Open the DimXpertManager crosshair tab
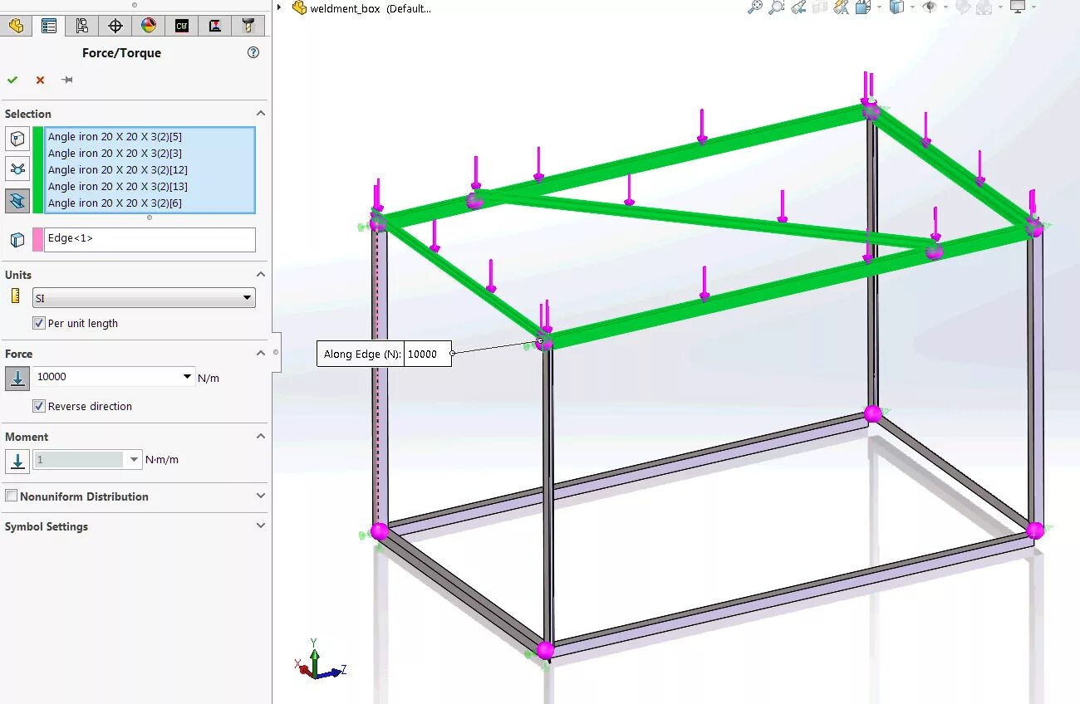This screenshot has width=1080, height=704. [x=115, y=26]
